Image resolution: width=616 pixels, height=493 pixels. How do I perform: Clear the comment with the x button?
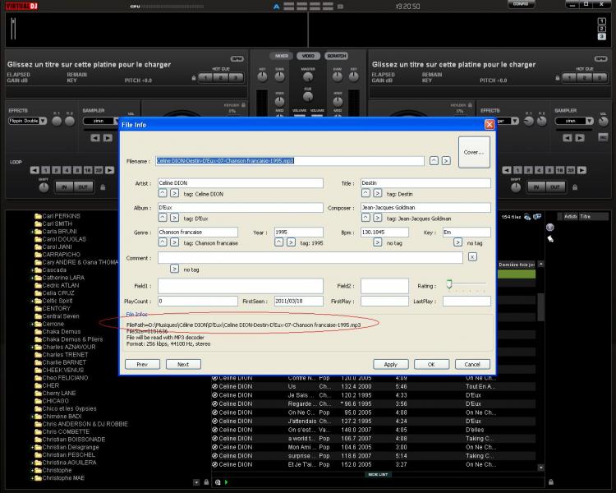point(472,257)
